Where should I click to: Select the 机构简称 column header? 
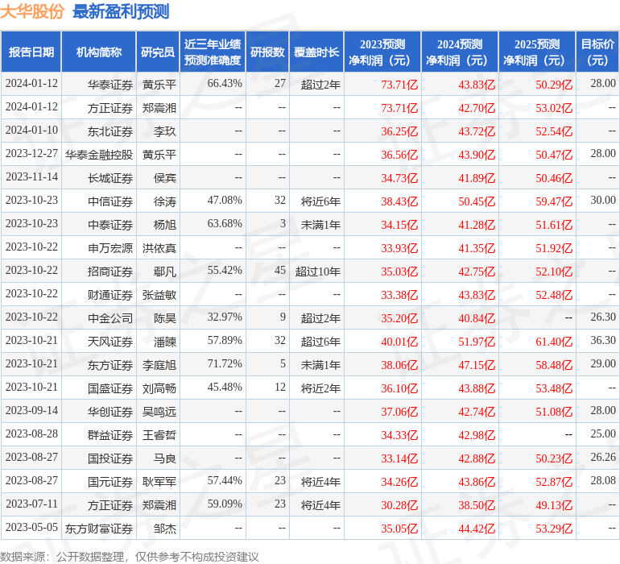point(99,52)
